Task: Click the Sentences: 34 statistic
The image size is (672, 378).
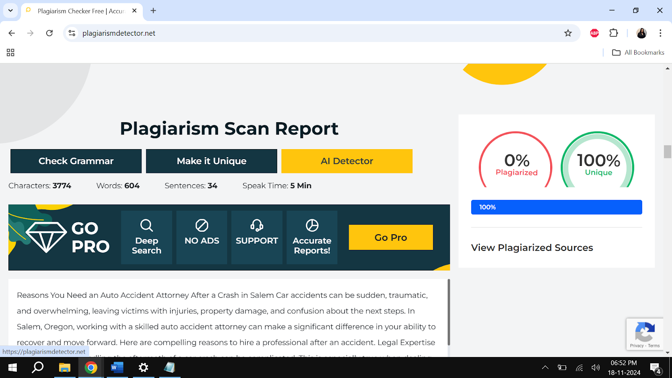Action: coord(191,186)
